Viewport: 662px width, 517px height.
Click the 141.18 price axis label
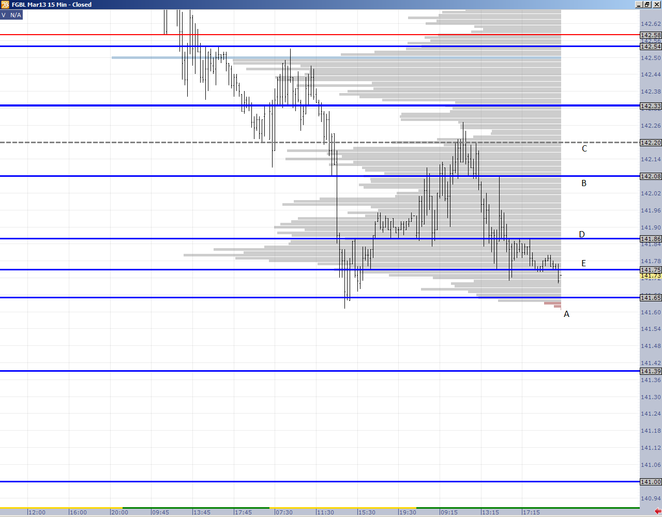[x=651, y=431]
